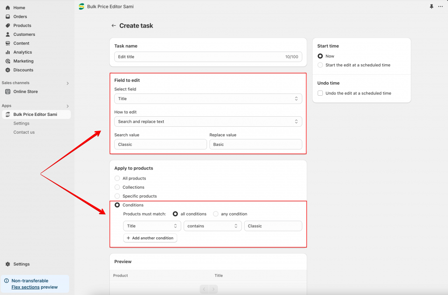Click the preview next page arrow
The image size is (448, 295).
[x=213, y=289]
